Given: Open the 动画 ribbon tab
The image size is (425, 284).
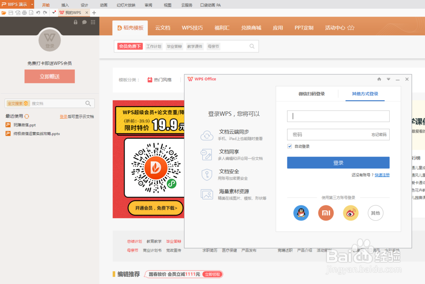Looking at the screenshot, I should tap(104, 5).
